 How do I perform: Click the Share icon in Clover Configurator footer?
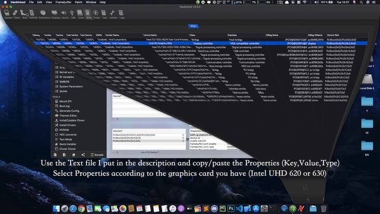(x=83, y=155)
